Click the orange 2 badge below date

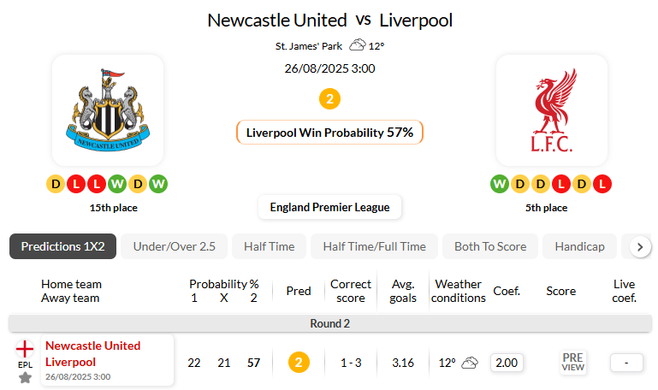point(329,98)
